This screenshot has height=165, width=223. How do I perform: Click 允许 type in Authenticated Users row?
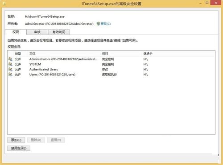point(18,69)
